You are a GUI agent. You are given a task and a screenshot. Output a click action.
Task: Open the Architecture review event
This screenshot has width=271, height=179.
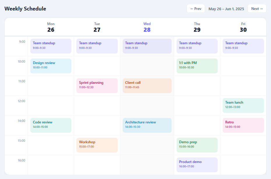147,125
